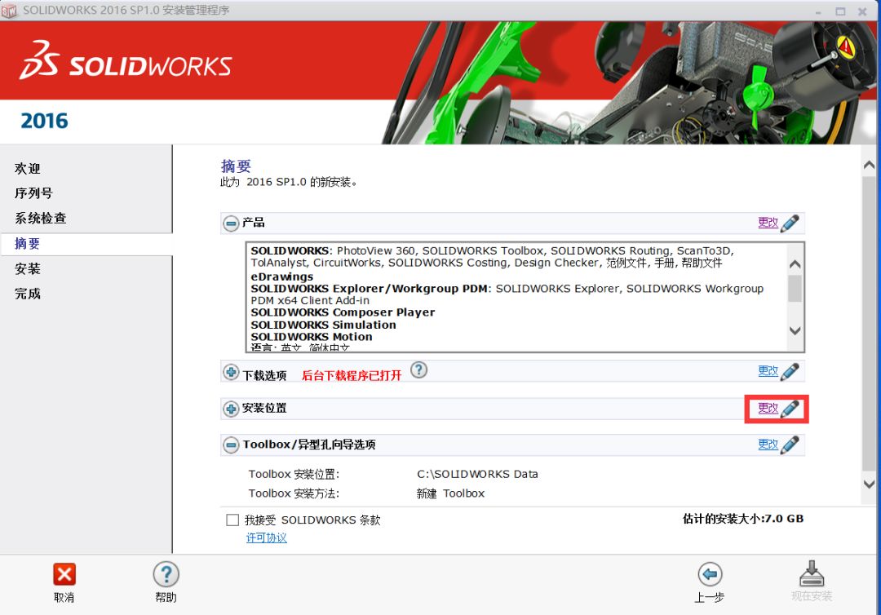Close the installer window

pos(862,11)
